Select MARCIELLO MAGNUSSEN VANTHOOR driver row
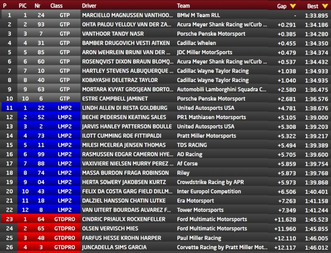Viewport: 331px width, 253px height. pos(127,15)
